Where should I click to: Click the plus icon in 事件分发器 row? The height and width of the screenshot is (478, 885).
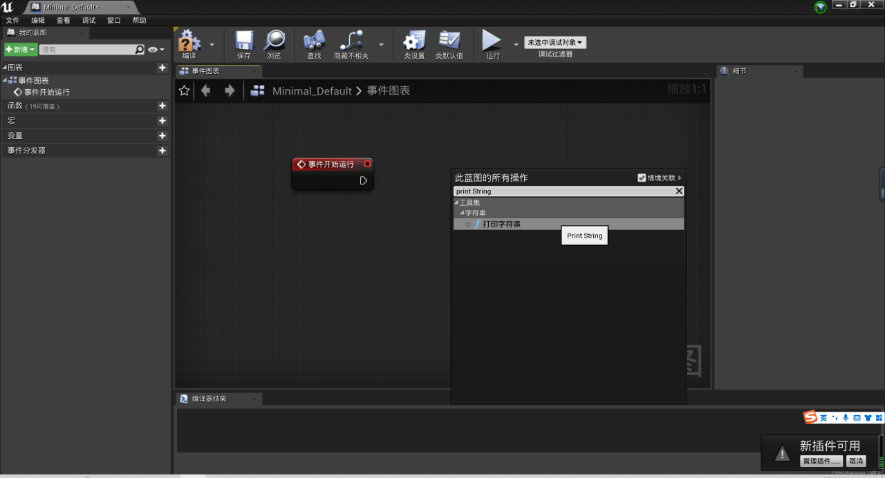point(162,151)
